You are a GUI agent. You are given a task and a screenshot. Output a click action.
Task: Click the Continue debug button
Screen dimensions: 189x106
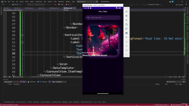point(49,5)
